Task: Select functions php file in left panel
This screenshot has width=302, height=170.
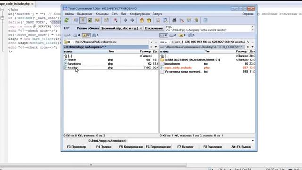Action: (111, 64)
